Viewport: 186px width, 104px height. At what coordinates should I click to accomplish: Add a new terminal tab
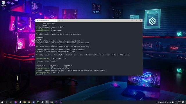60,21
